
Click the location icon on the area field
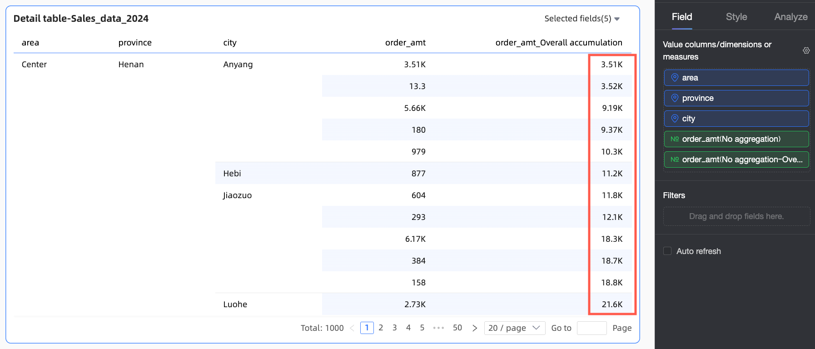click(x=675, y=78)
